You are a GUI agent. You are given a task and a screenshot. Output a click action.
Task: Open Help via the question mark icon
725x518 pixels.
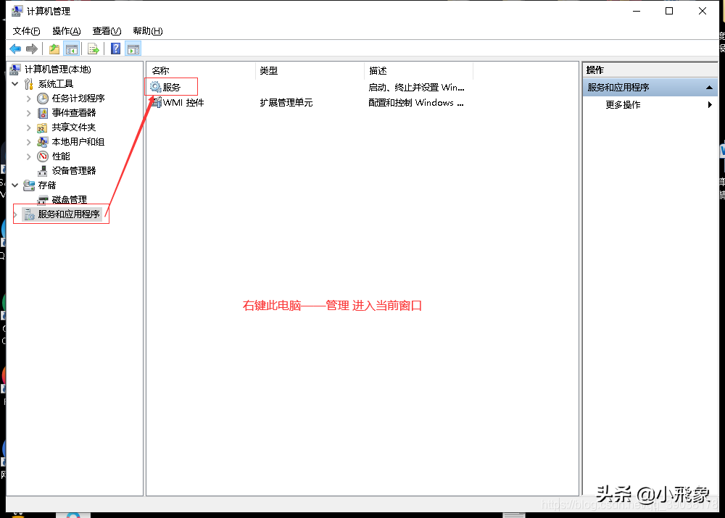pos(115,49)
